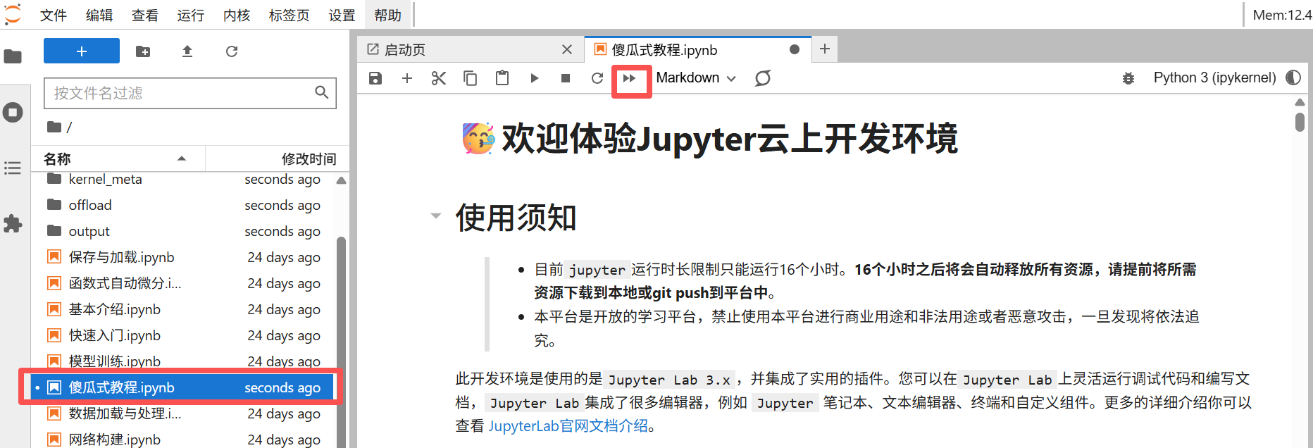This screenshot has width=1313, height=448.
Task: Open the 编辑 menu
Action: click(x=99, y=15)
